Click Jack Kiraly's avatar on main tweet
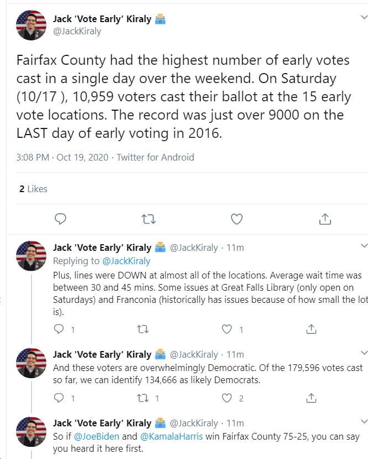Image resolution: width=368 pixels, height=459 pixels. point(31,25)
